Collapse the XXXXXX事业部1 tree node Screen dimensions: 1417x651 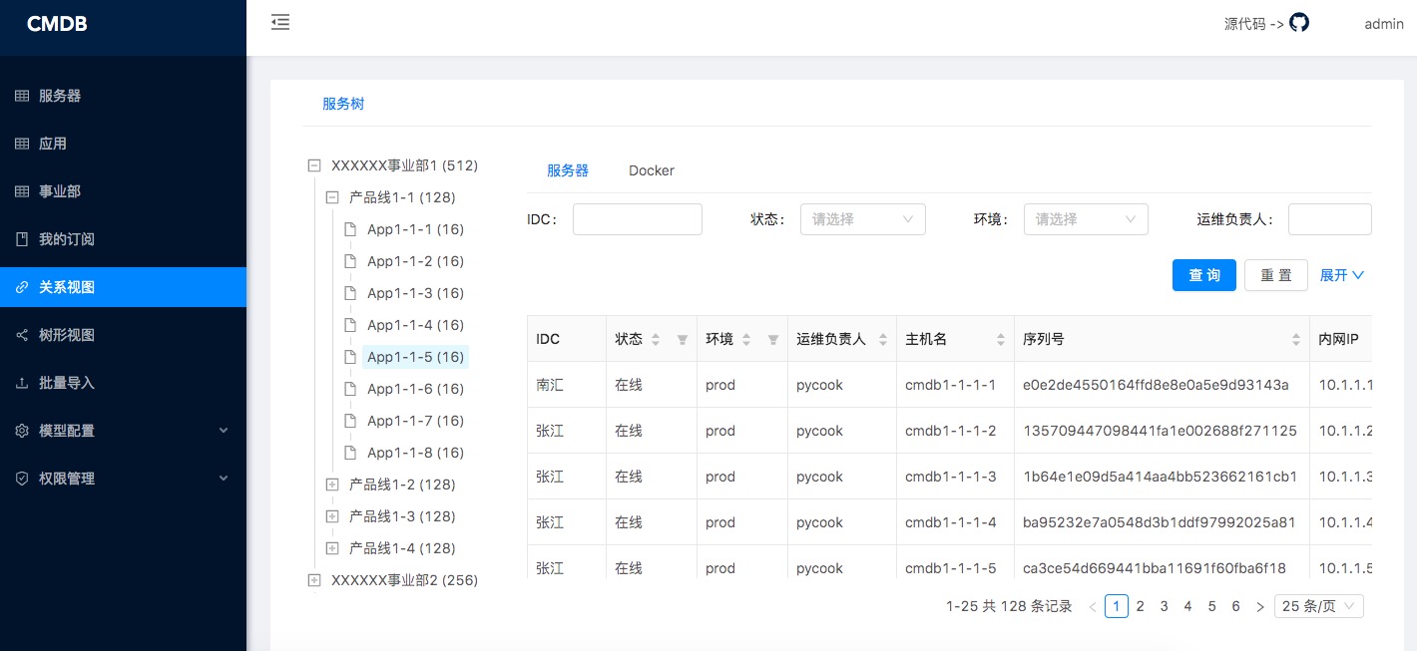(x=314, y=165)
